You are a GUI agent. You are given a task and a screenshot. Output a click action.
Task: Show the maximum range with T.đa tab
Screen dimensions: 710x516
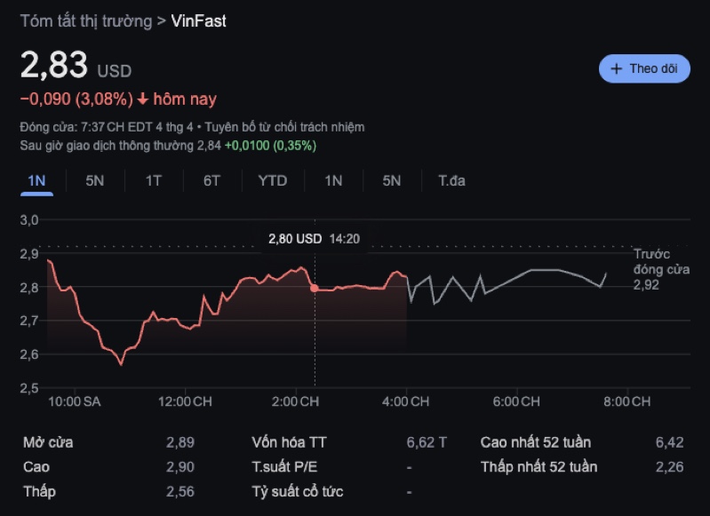point(451,181)
